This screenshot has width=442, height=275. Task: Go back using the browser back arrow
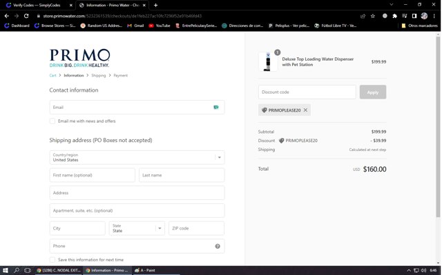(x=7, y=16)
